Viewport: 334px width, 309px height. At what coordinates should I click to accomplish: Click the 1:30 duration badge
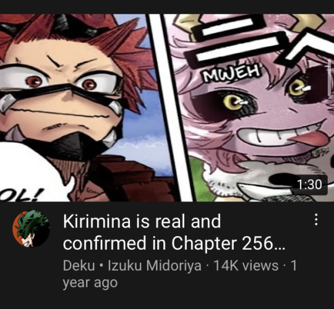point(309,184)
